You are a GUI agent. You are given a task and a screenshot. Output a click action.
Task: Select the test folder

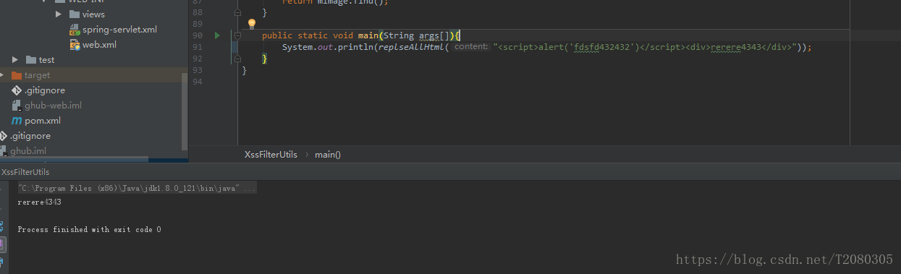[46, 60]
